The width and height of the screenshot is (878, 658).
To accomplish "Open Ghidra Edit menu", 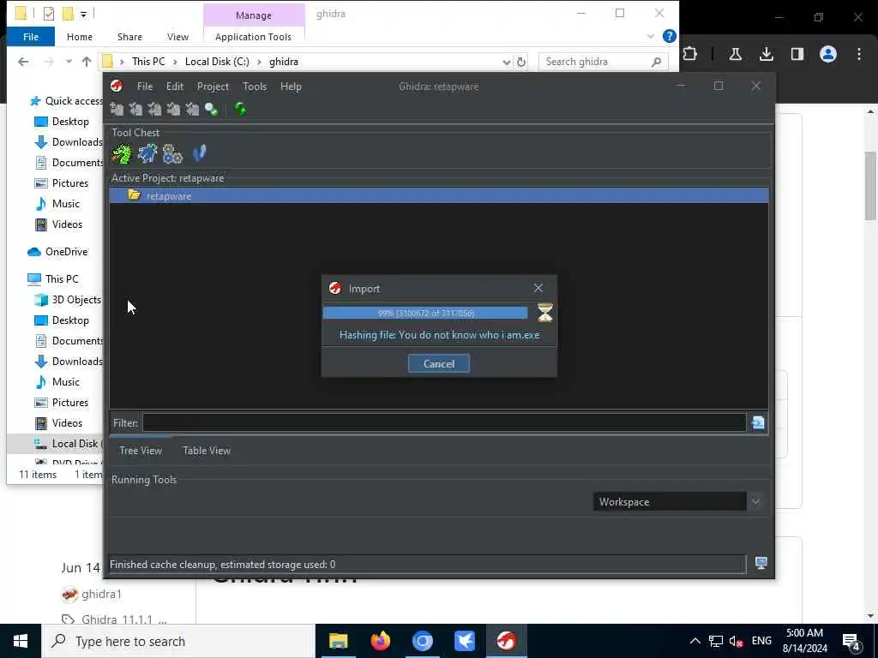I will point(175,87).
